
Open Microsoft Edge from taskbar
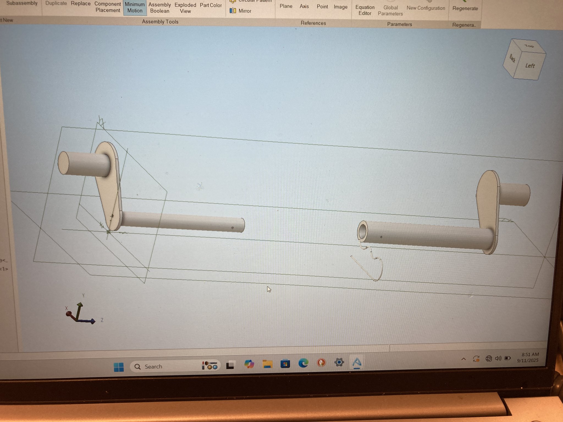[303, 363]
